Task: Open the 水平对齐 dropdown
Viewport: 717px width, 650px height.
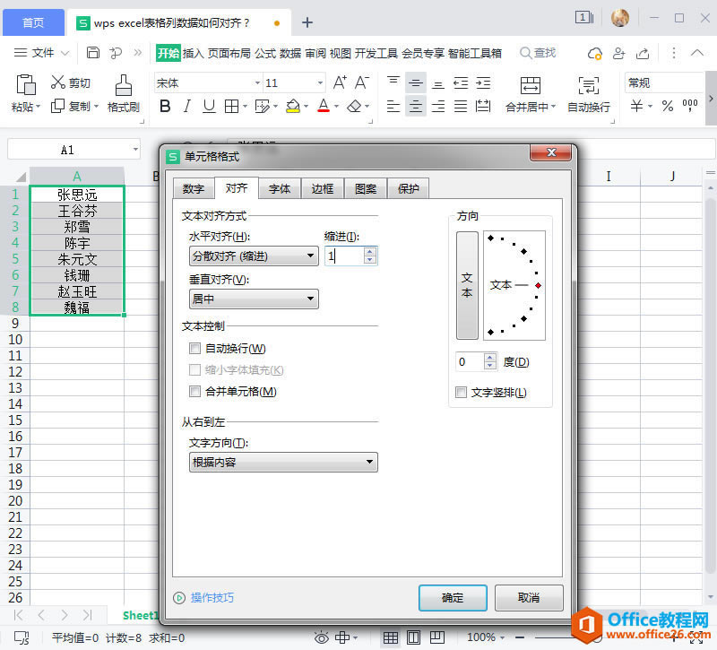Action: [x=254, y=256]
